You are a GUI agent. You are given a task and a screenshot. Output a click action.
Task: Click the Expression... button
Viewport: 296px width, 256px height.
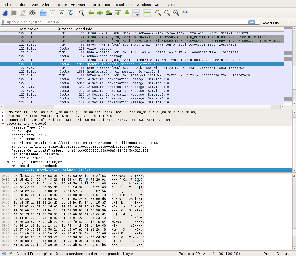coord(273,22)
